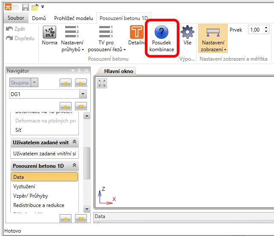Select Vyztužení in the navigator
Image resolution: width=274 pixels, height=236 pixels.
(x=24, y=186)
